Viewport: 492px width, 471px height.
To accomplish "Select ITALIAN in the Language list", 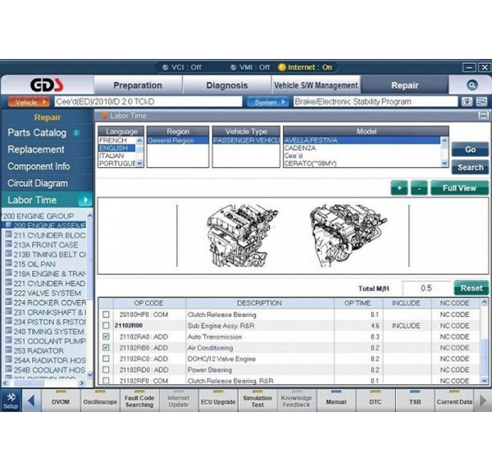I will point(112,156).
